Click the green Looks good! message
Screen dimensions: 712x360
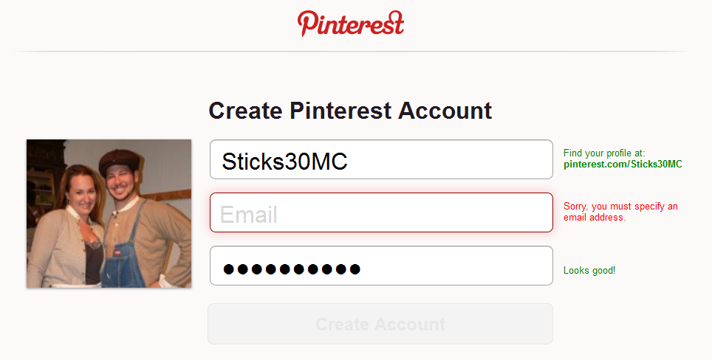(x=589, y=271)
